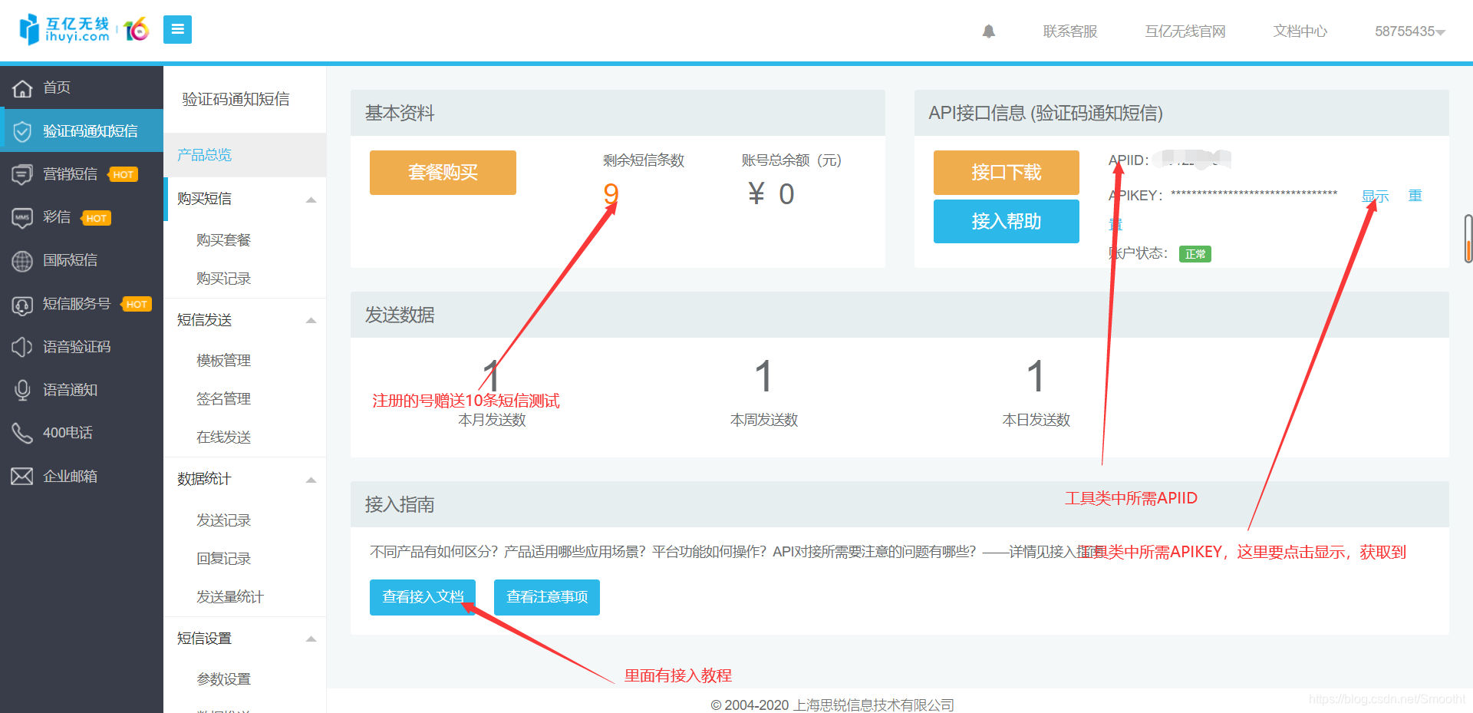Click the 正常 account status badge
This screenshot has width=1473, height=713.
pos(1195,254)
